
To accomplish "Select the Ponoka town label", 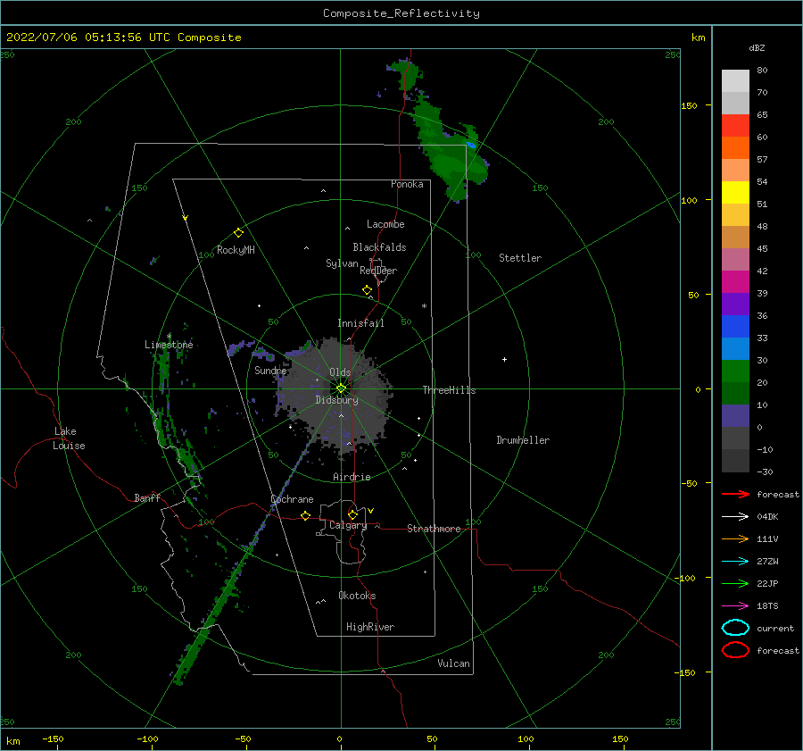I will click(x=407, y=184).
